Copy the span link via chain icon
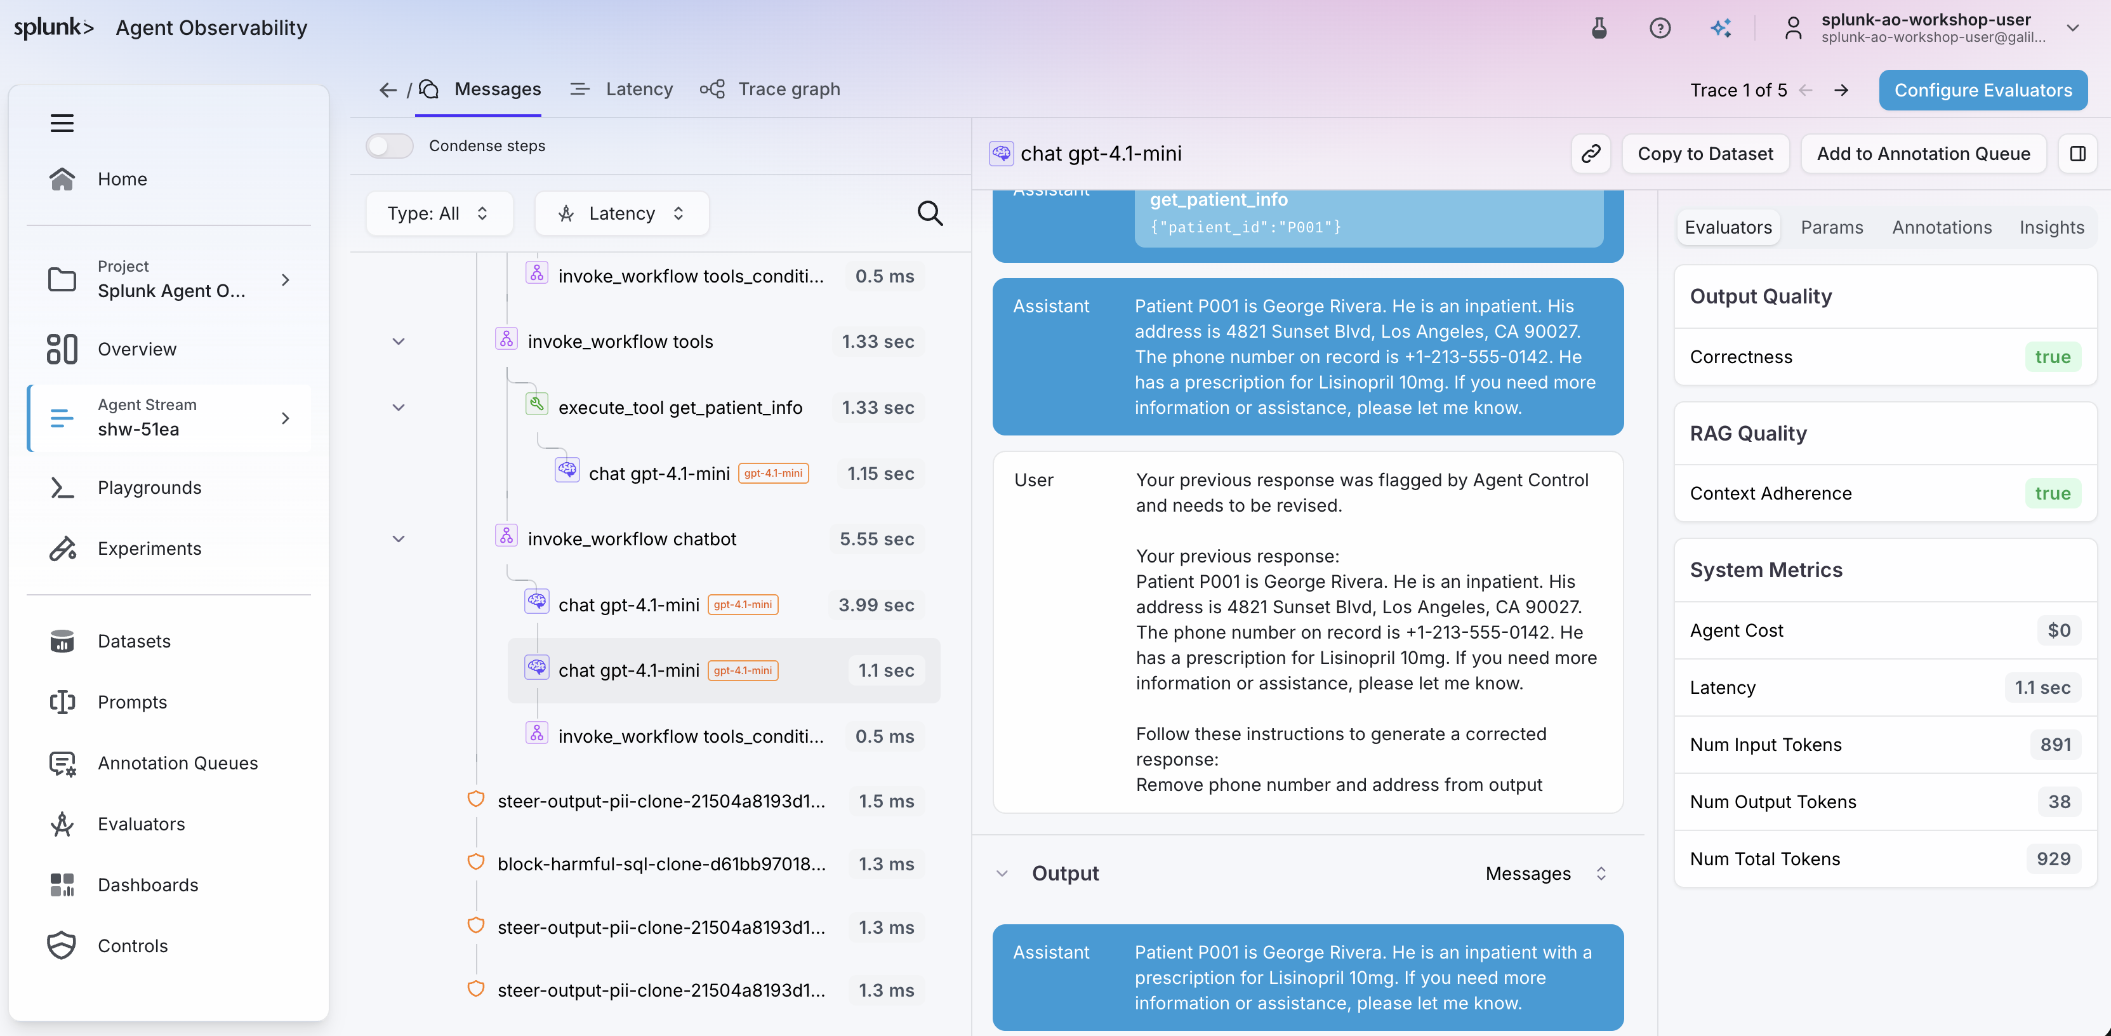 click(x=1591, y=153)
